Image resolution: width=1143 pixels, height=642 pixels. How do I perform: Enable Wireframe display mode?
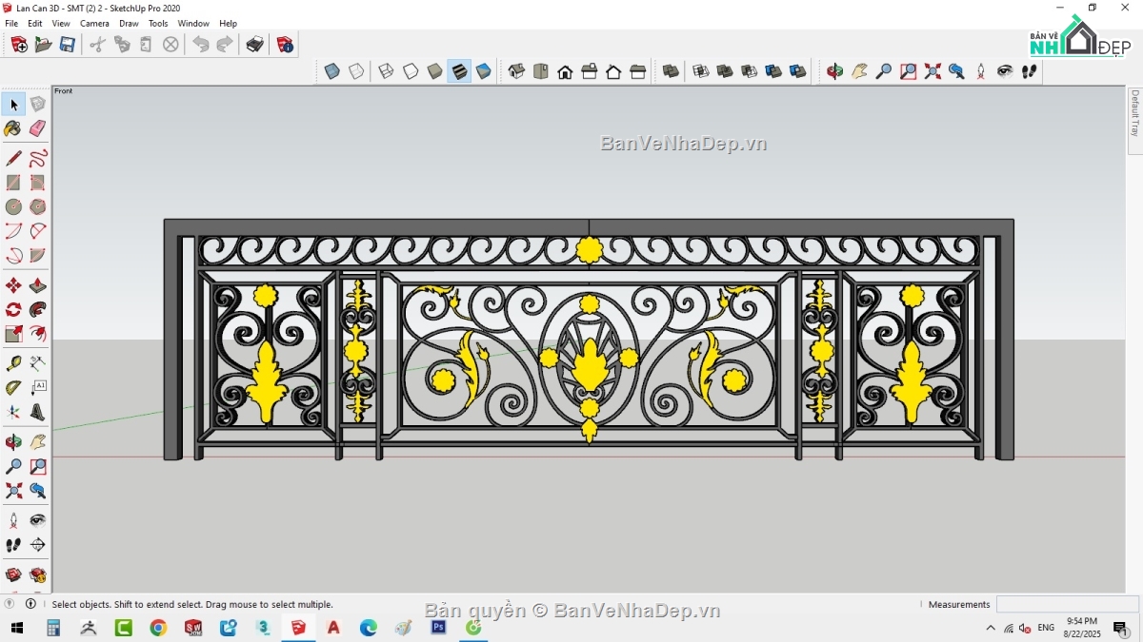point(388,70)
